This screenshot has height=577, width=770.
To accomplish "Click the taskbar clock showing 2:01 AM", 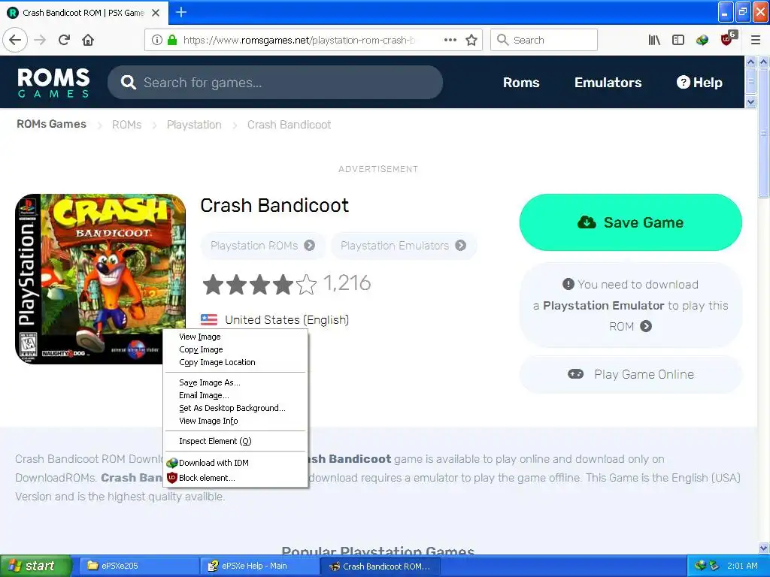I will click(742, 566).
